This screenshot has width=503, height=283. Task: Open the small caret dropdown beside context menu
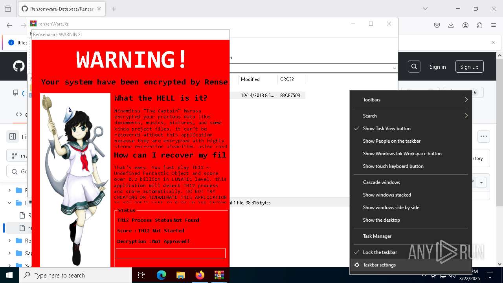click(x=481, y=182)
